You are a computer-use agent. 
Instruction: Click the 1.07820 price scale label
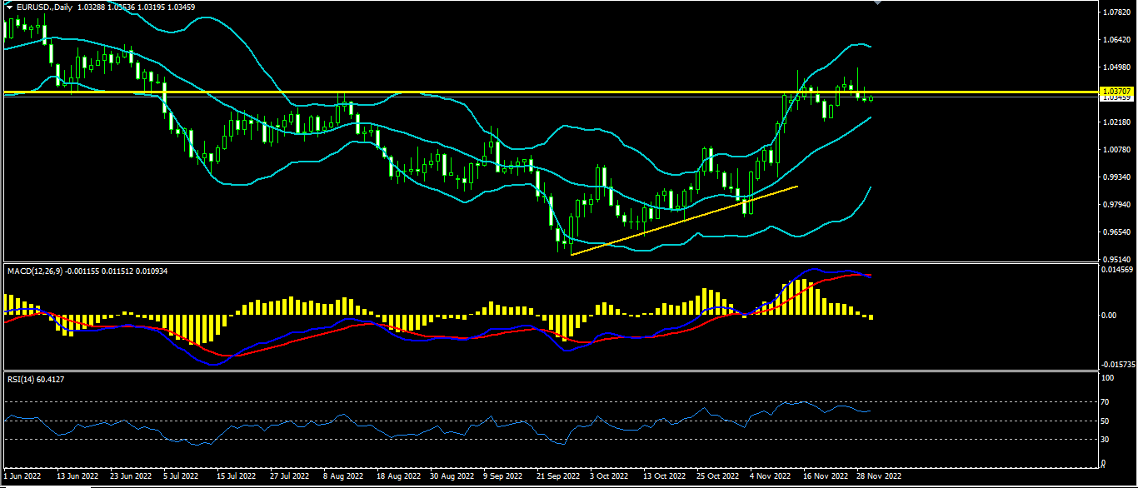point(1116,12)
